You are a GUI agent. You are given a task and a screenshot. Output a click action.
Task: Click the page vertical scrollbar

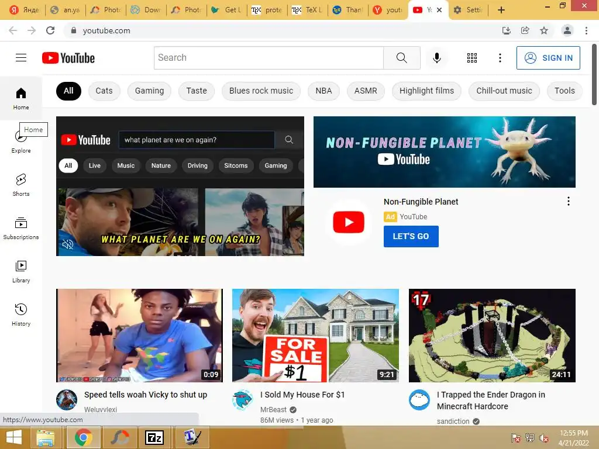pos(594,74)
